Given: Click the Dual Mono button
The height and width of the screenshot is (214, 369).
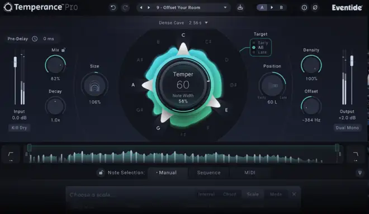Looking at the screenshot, I should point(347,128).
